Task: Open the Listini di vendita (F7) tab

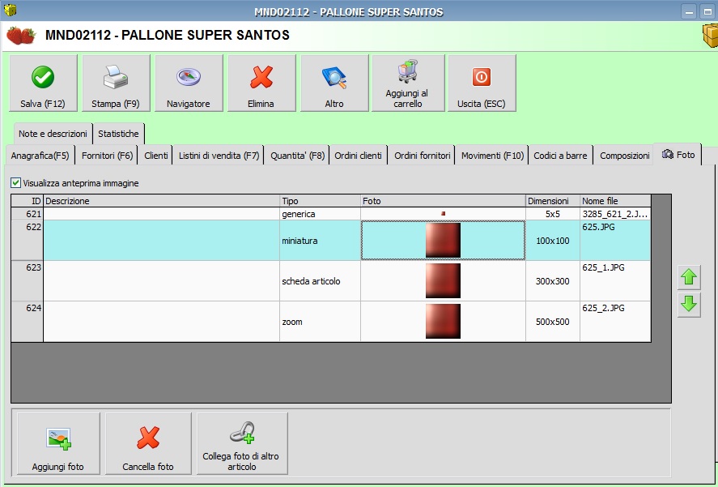Action: coord(219,156)
